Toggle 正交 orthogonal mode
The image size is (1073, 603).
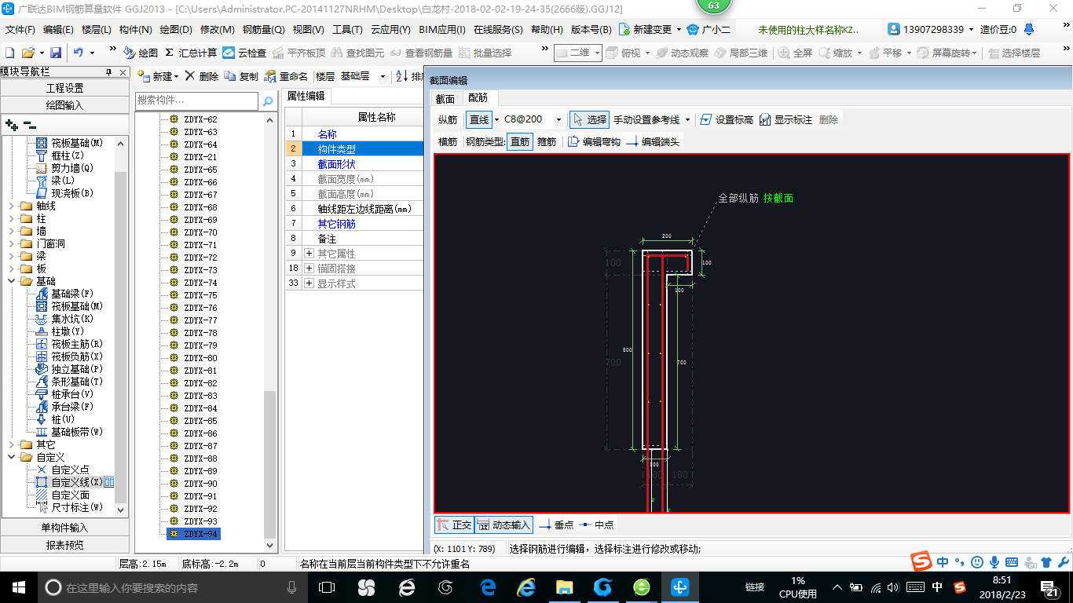tap(454, 524)
